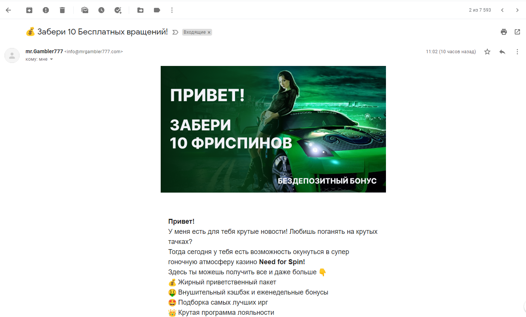The width and height of the screenshot is (526, 317).
Task: Click the message timestamp 11:02
Action: 451,52
